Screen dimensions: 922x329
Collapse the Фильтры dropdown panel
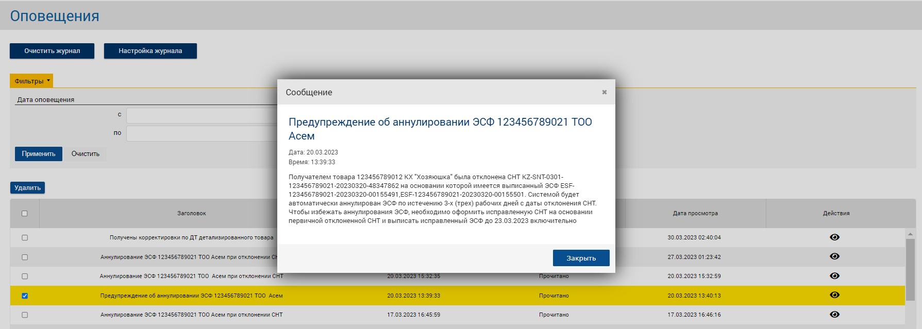click(31, 81)
